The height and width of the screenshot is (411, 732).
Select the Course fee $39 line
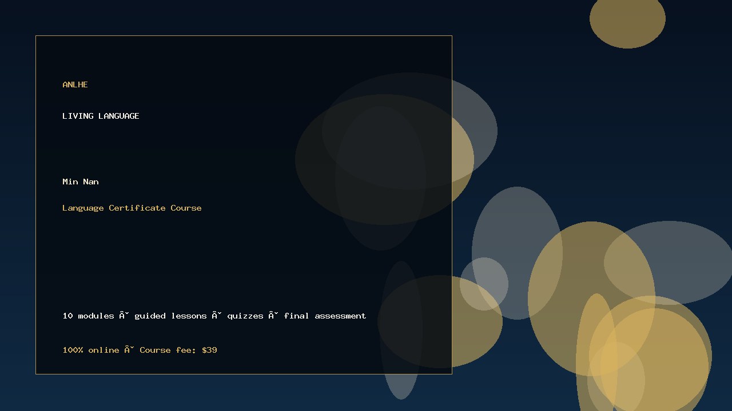[140, 350]
